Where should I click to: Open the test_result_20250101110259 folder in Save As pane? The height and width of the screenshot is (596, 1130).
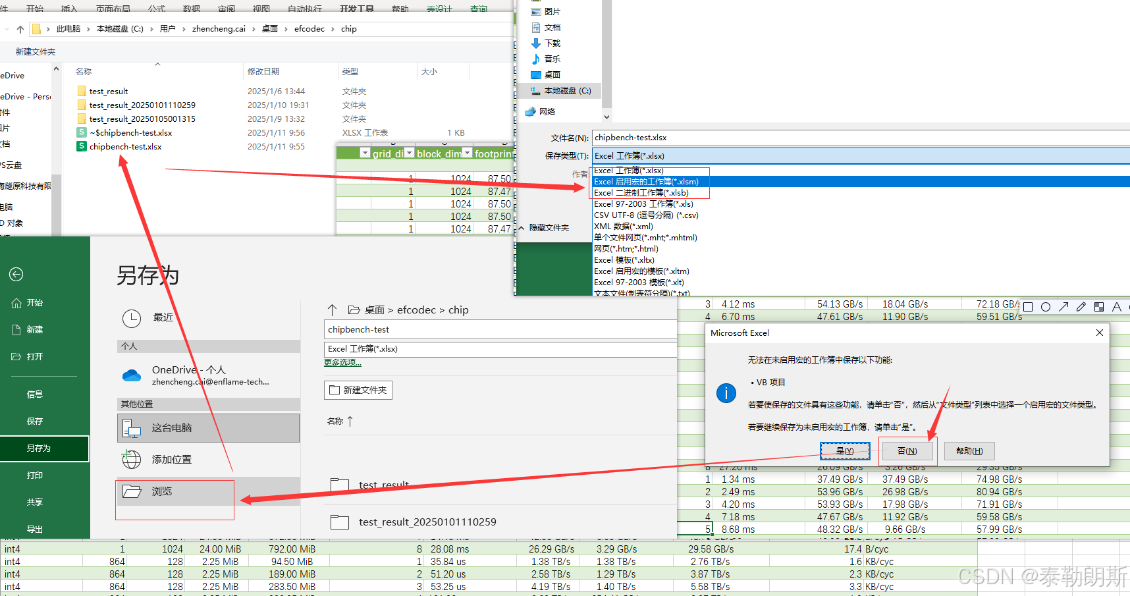point(414,522)
